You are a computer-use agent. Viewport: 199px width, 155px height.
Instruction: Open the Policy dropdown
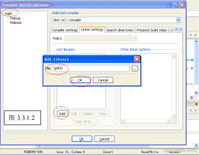(135, 38)
